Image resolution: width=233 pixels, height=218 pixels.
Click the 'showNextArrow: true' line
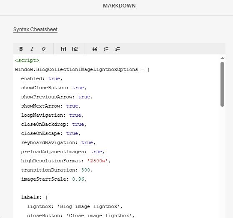point(51,106)
